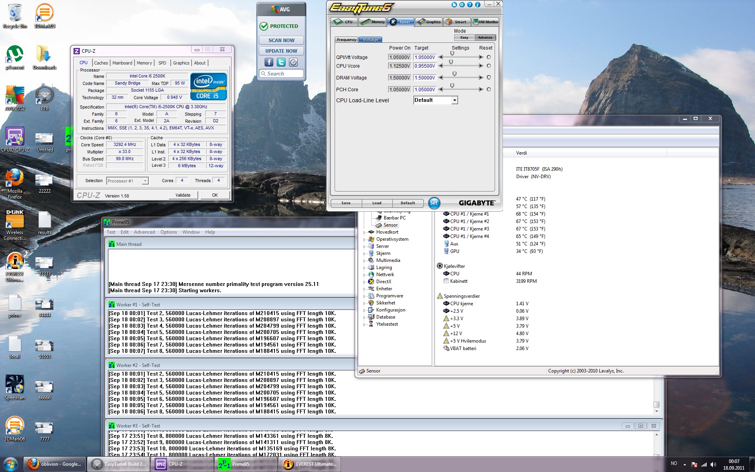Switch EasyTune6 mode to Advance
755x472 pixels.
click(485, 37)
